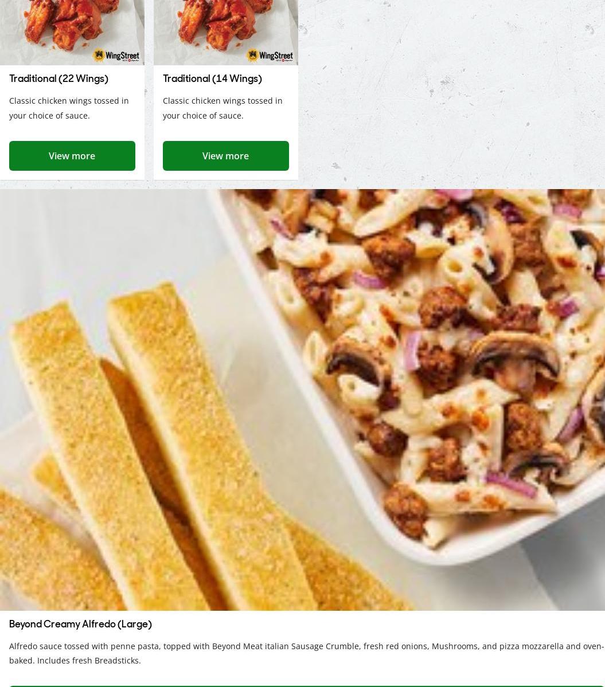The width and height of the screenshot is (605, 687).
Task: Click View more under Traditional (14 Wings)
Action: point(226,155)
